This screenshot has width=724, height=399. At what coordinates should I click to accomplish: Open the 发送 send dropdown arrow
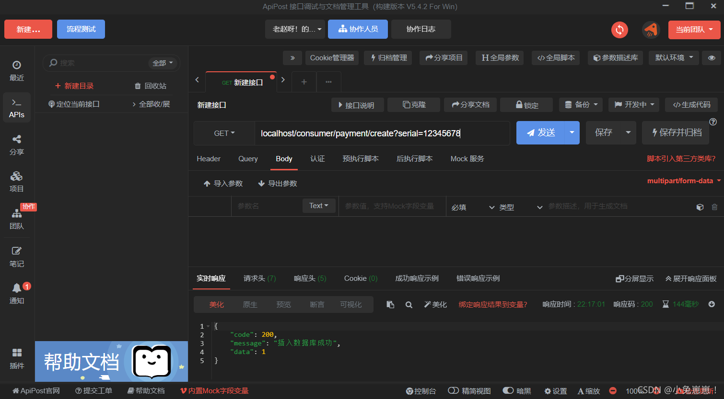[x=572, y=133]
